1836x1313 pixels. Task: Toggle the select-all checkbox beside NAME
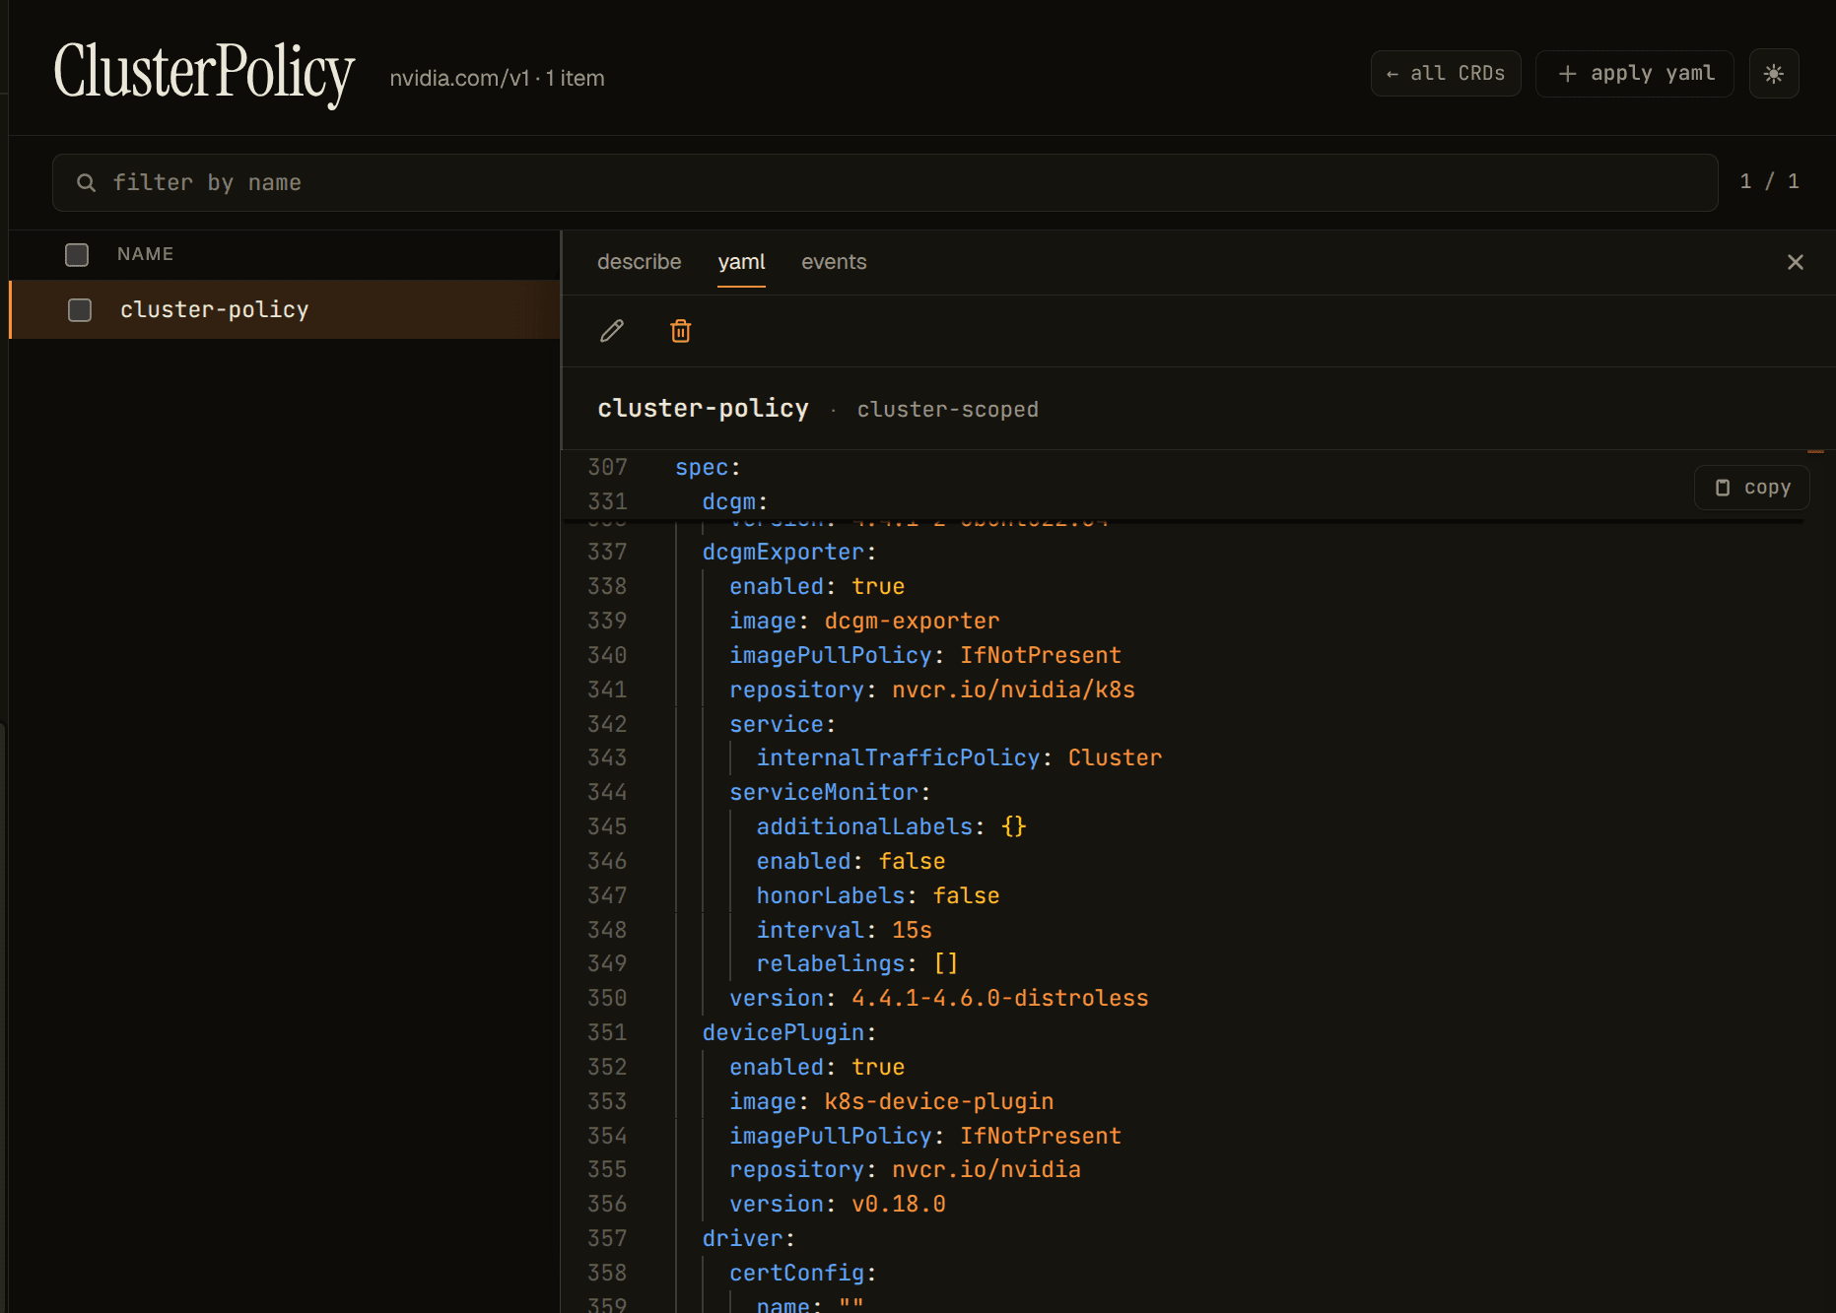point(77,255)
